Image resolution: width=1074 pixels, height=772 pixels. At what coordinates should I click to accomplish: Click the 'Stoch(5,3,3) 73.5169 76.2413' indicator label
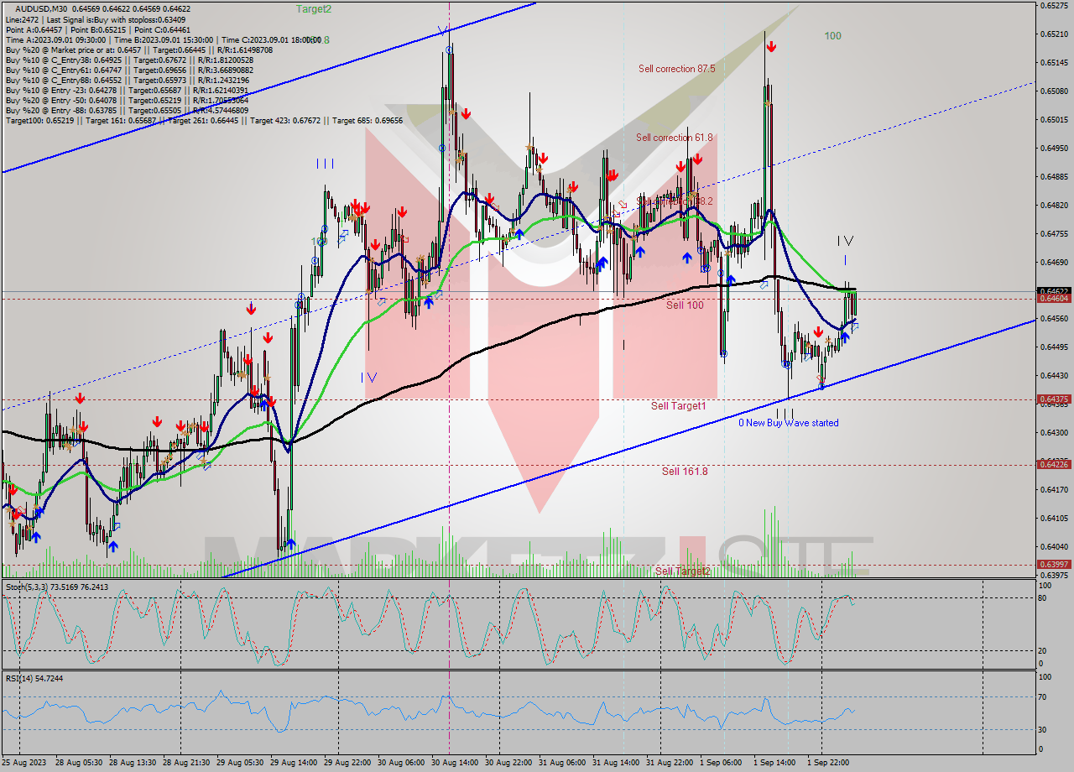(x=56, y=587)
